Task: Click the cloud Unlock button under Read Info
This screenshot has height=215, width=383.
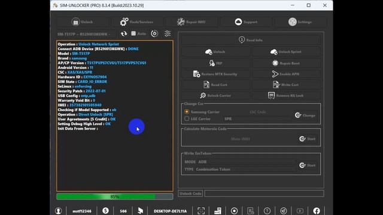Action: point(215,52)
